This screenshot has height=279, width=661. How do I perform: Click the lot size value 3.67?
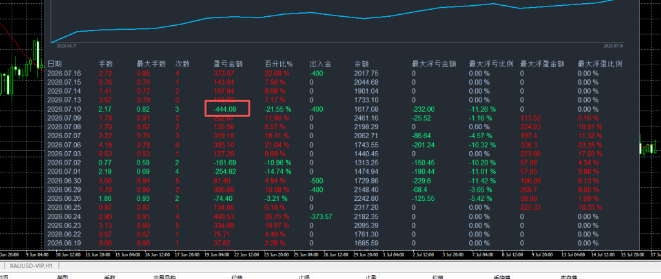click(x=105, y=100)
